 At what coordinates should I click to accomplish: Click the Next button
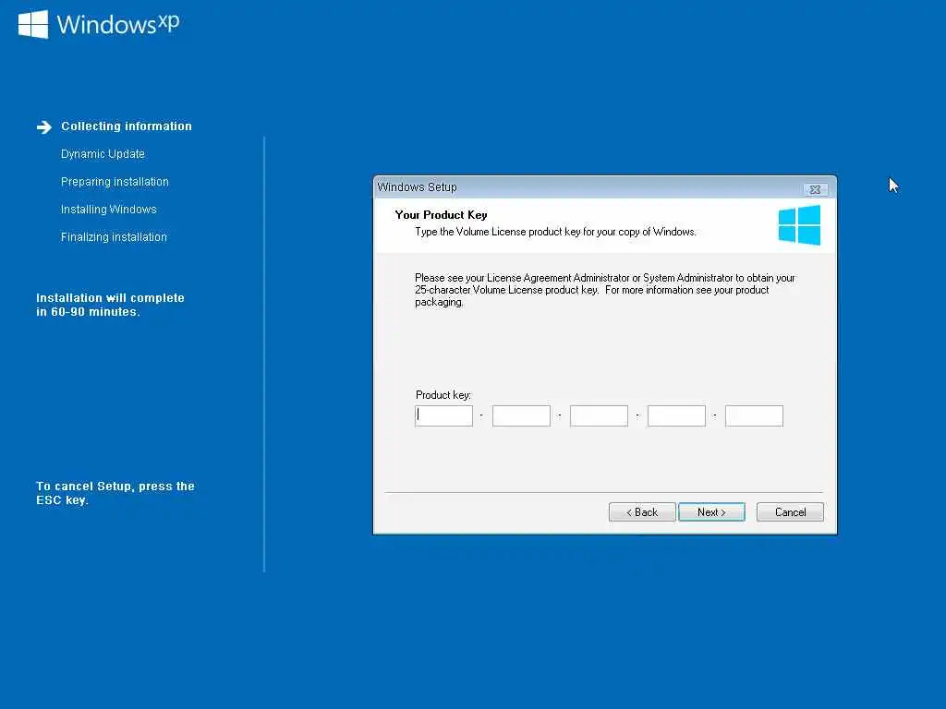[711, 511]
